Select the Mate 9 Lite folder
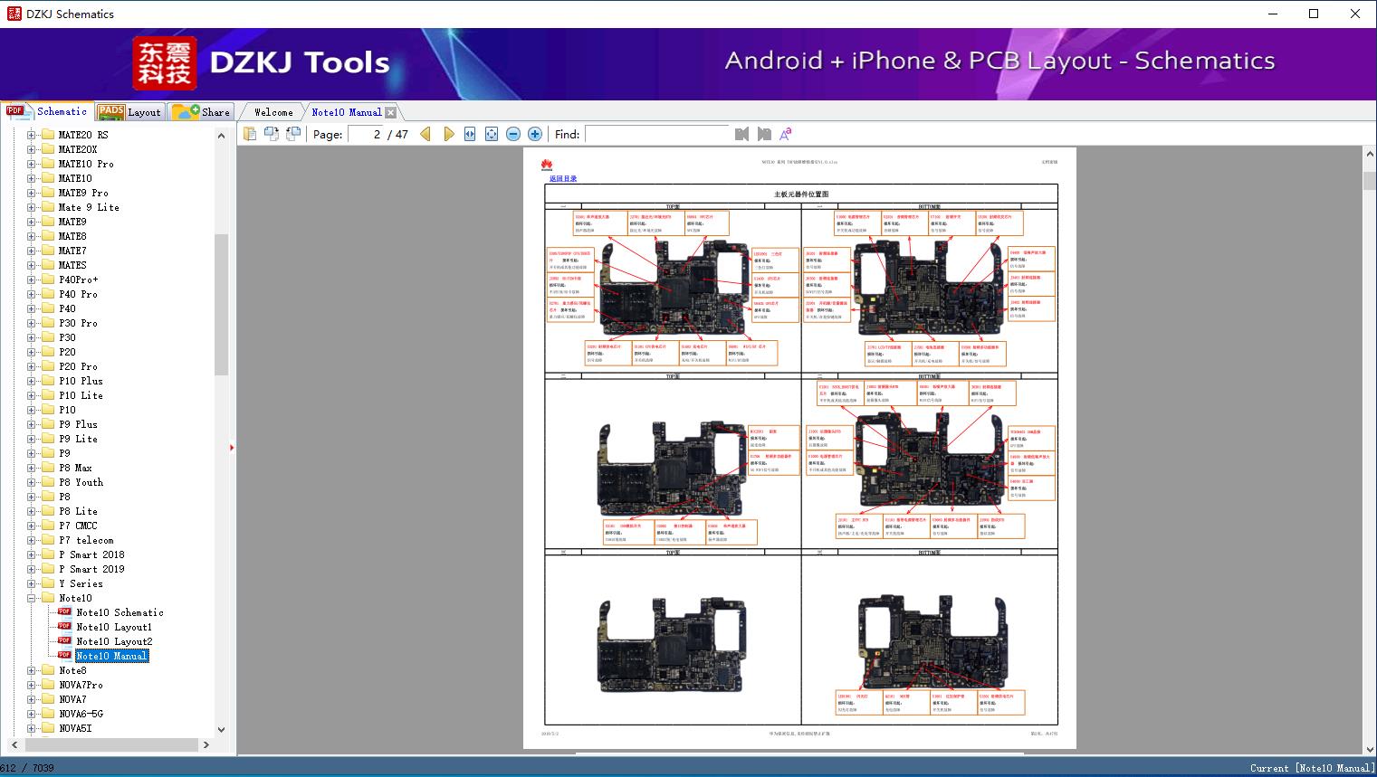Image resolution: width=1377 pixels, height=777 pixels. (x=89, y=207)
